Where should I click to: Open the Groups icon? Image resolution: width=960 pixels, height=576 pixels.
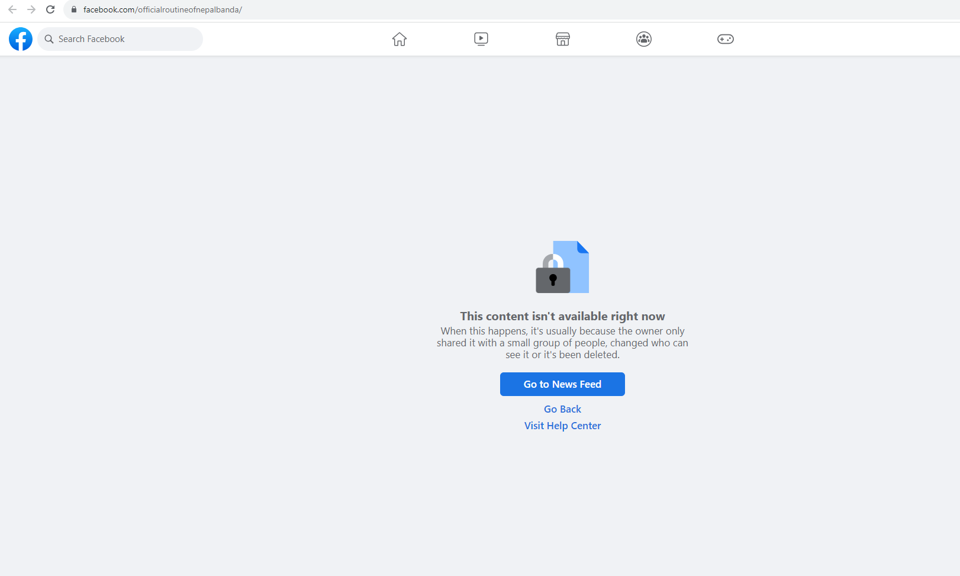point(644,39)
